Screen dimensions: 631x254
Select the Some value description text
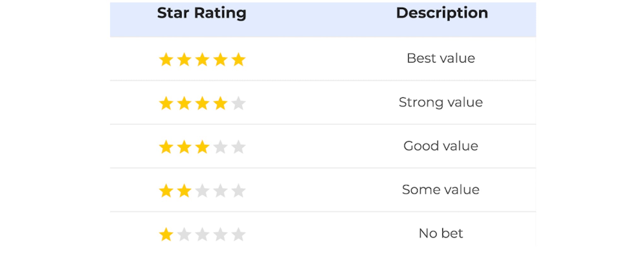[441, 190]
